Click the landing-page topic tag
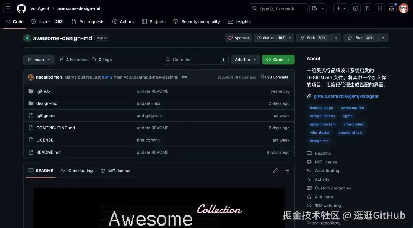The image size is (413, 228). pos(321,108)
